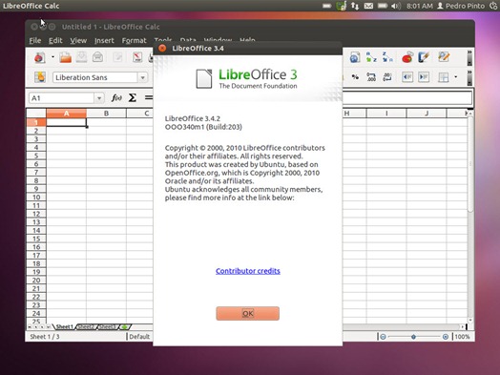The height and width of the screenshot is (375, 500).
Task: Open the Borders dropdown arrow
Action: click(x=455, y=77)
